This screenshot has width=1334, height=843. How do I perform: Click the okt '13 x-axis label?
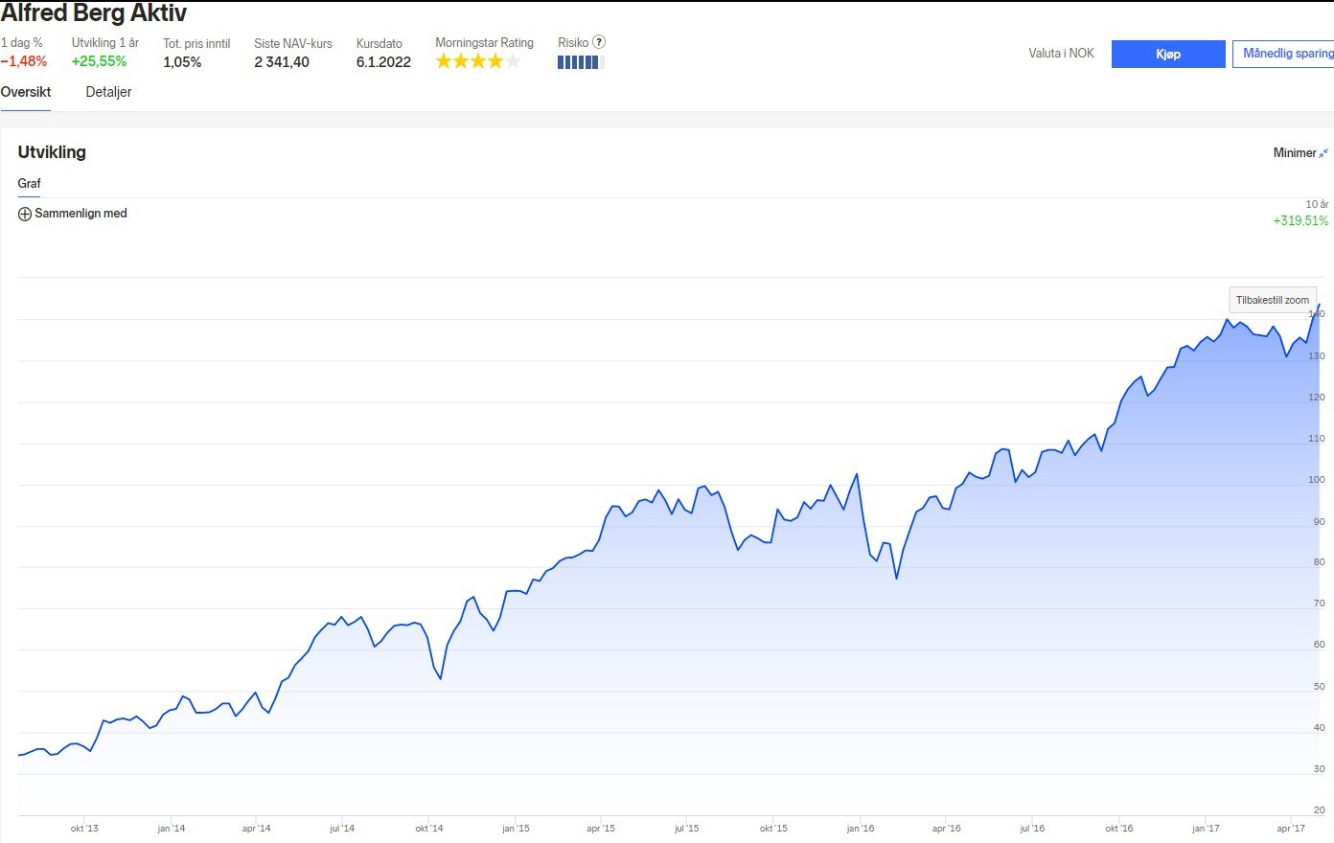84,829
